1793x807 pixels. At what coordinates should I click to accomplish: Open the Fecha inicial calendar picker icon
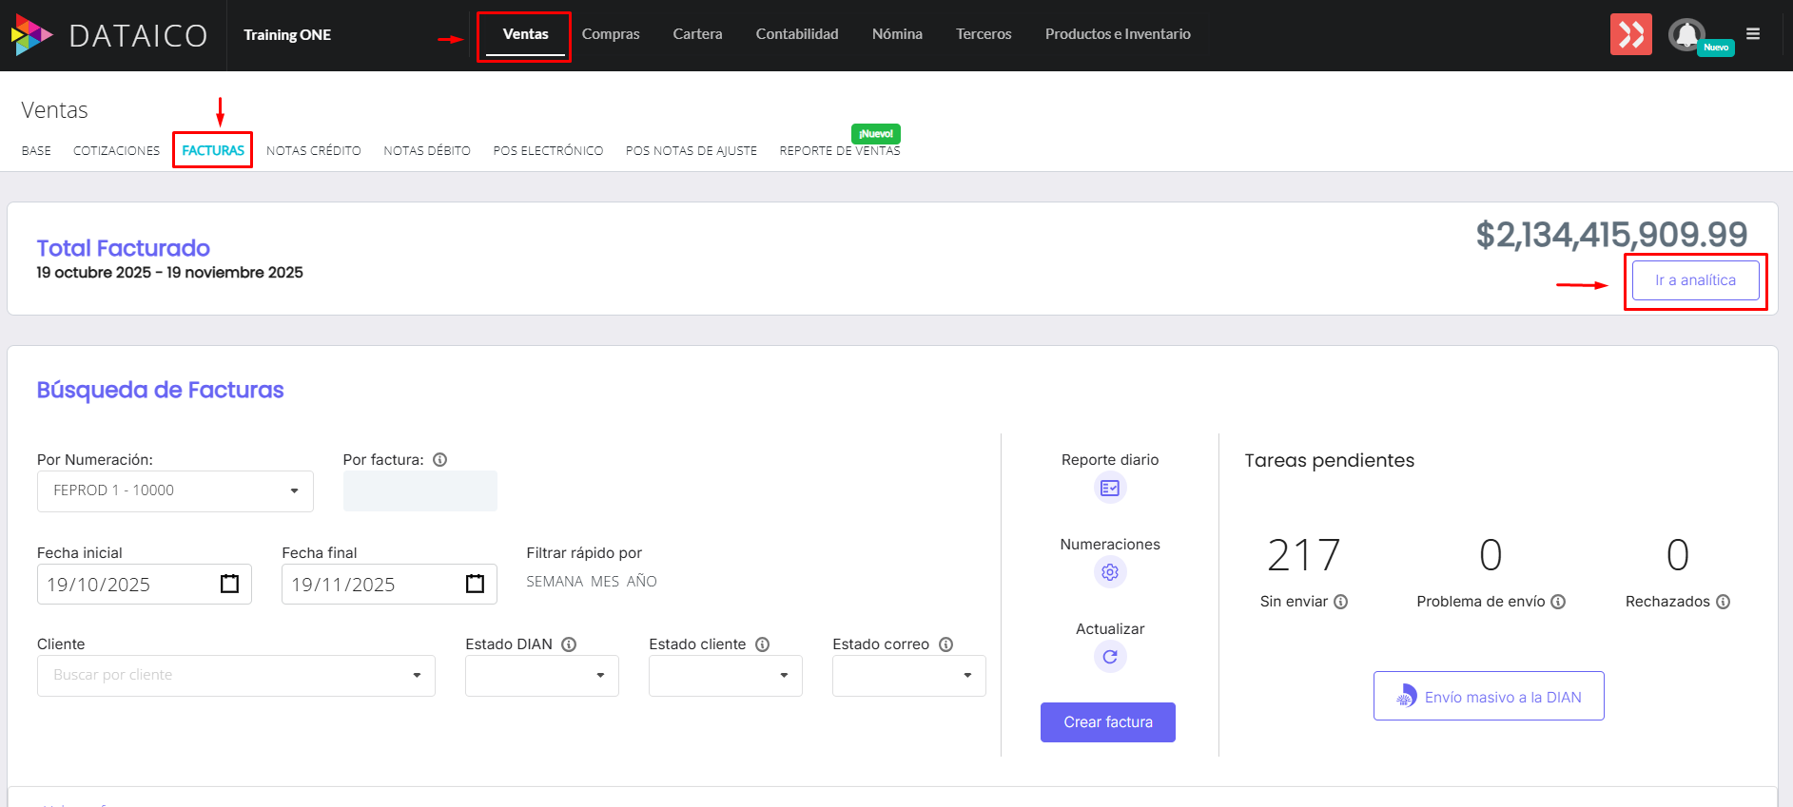(x=229, y=584)
